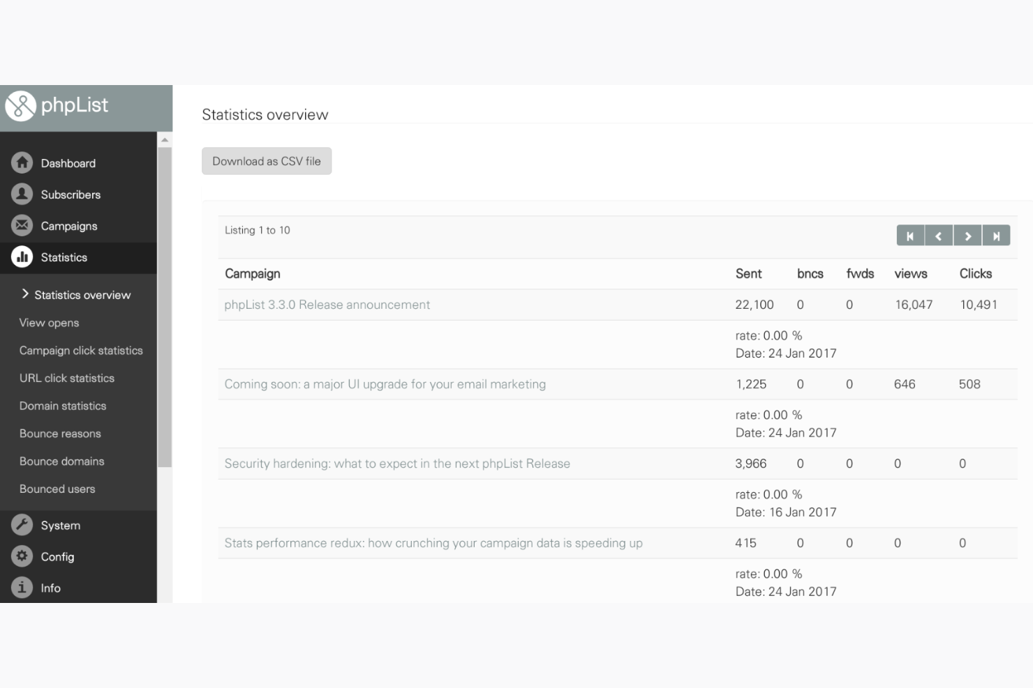
Task: Open Stats performance redux campaign link
Action: click(x=433, y=543)
